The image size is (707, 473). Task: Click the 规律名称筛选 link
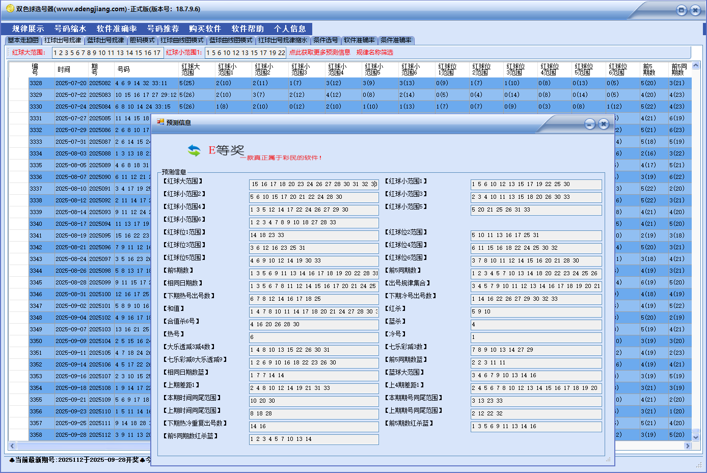click(374, 52)
